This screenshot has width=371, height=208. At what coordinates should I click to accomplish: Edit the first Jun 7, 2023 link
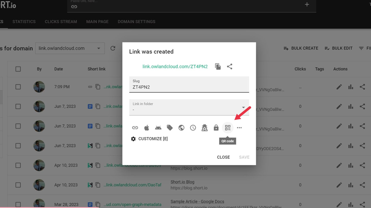(x=339, y=107)
